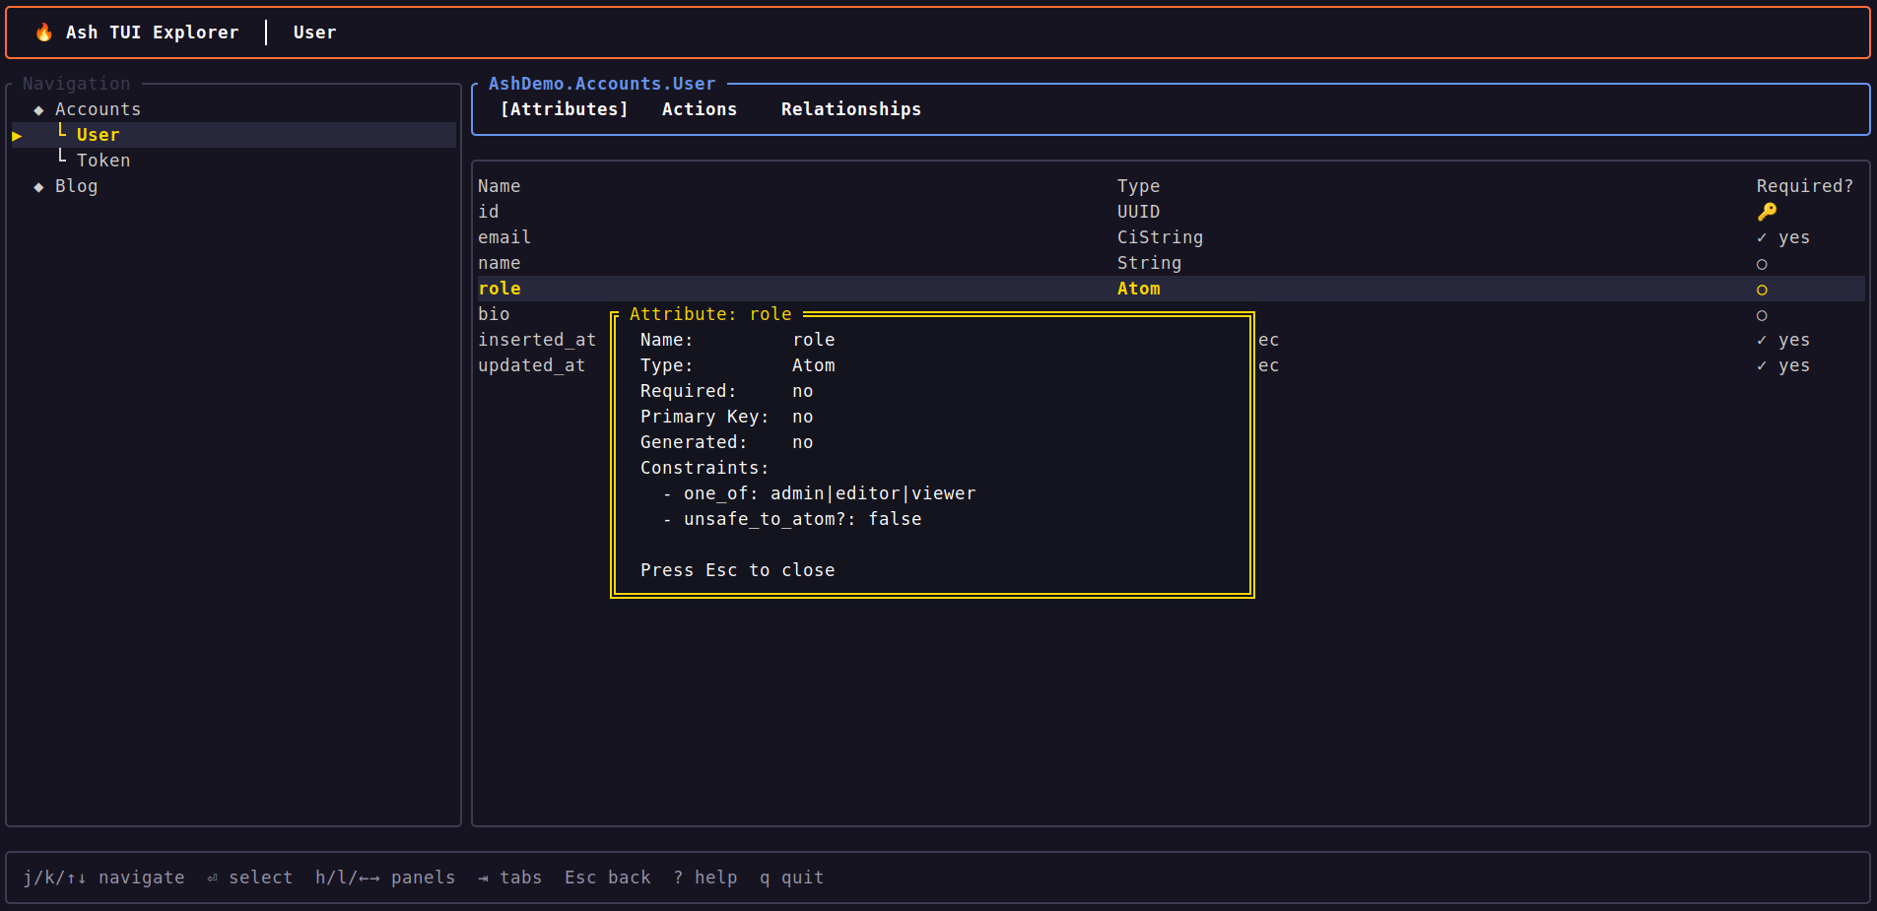Select the Token resource in tree
1877x911 pixels.
click(x=103, y=161)
